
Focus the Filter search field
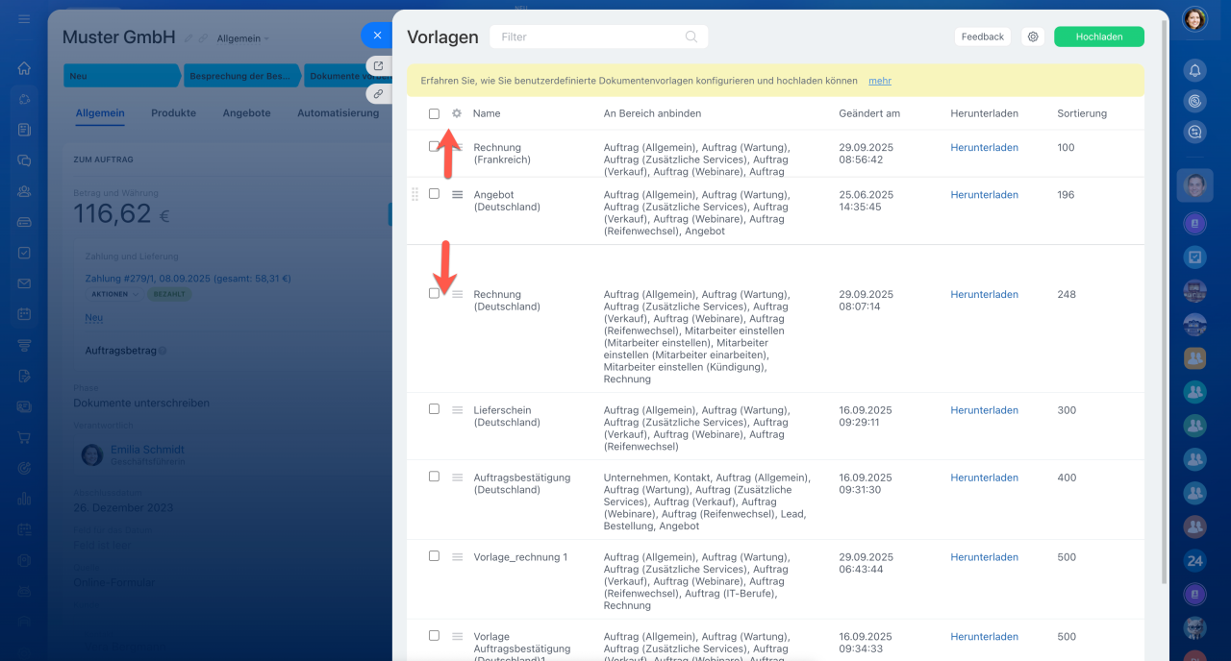(599, 37)
